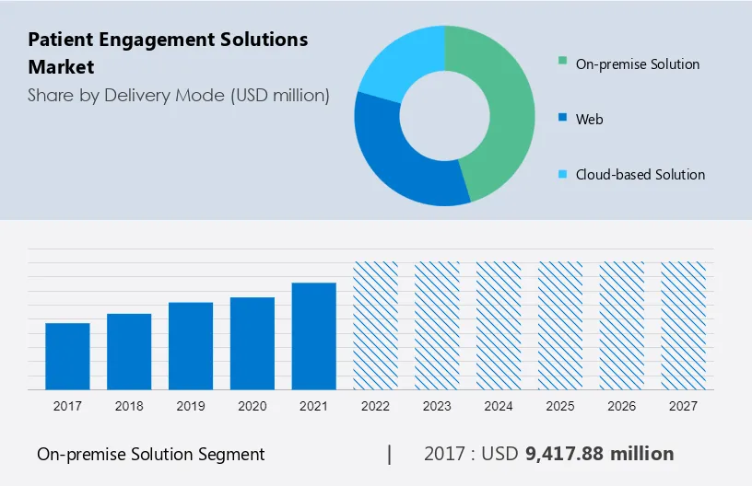Click the 2027 axis label

[x=684, y=406]
